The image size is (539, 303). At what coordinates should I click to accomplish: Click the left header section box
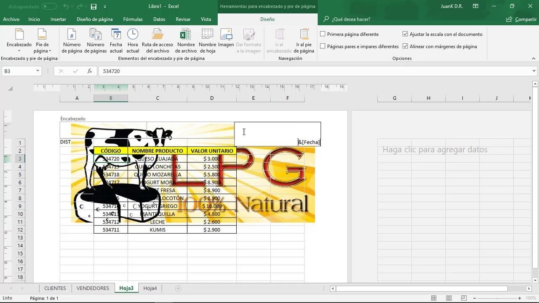pos(103,130)
